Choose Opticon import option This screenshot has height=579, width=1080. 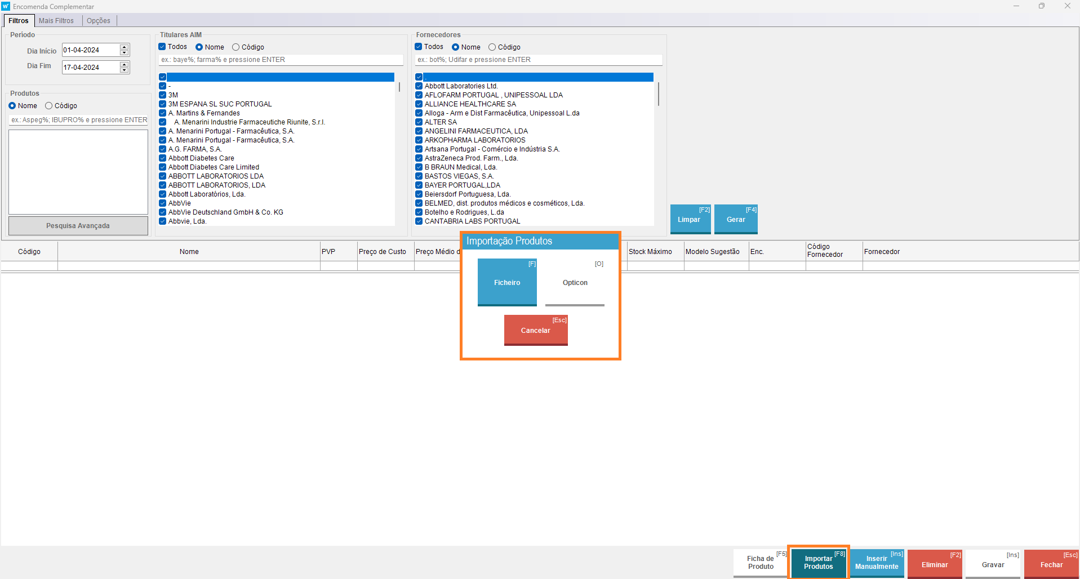(575, 282)
